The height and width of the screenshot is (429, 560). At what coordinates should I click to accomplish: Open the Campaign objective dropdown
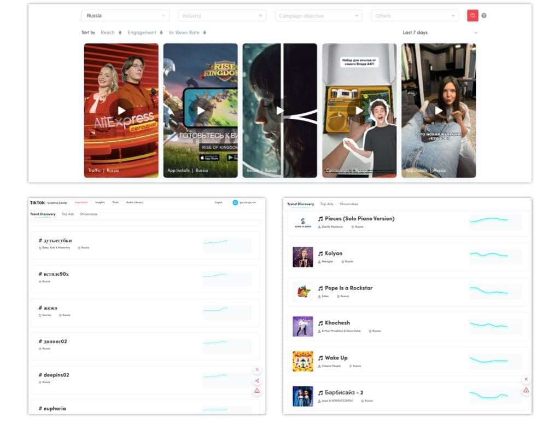318,15
